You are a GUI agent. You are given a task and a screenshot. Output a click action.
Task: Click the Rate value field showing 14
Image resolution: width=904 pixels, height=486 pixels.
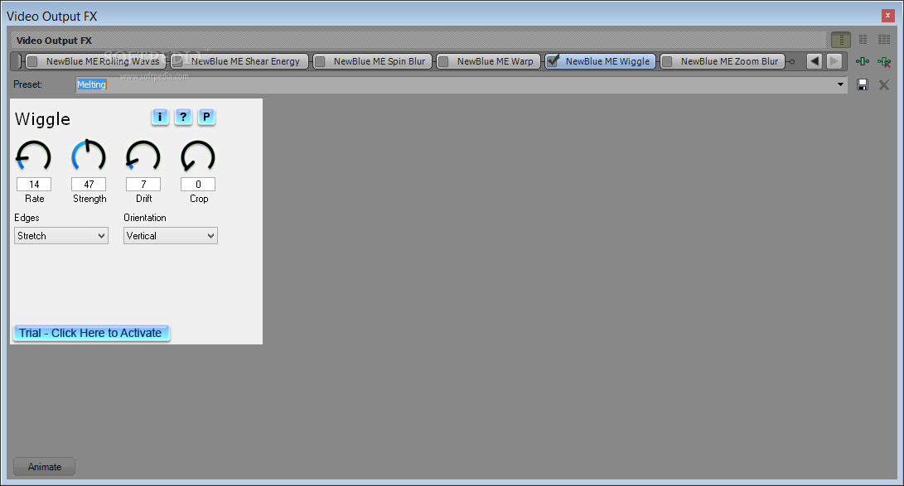click(34, 185)
